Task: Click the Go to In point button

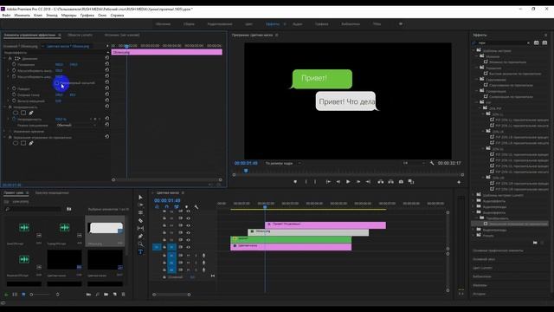Action: coord(328,182)
